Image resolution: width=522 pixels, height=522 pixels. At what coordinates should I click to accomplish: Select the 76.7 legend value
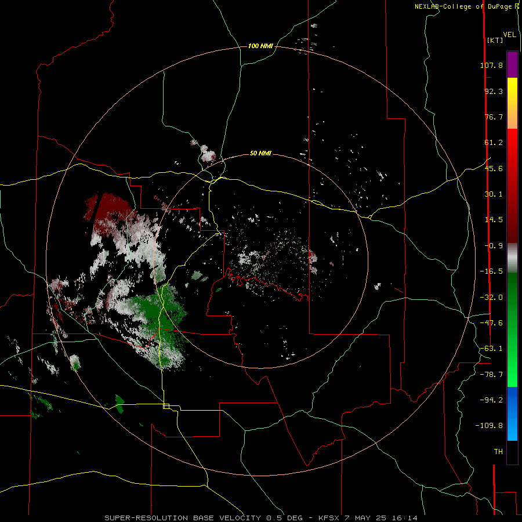(494, 117)
